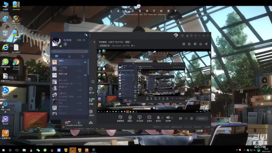Open the hamburger menu in title bar
The height and width of the screenshot is (153, 272).
coord(195,36)
